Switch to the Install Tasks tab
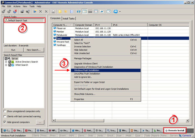Screen dimensions: 195x138 (69, 18)
